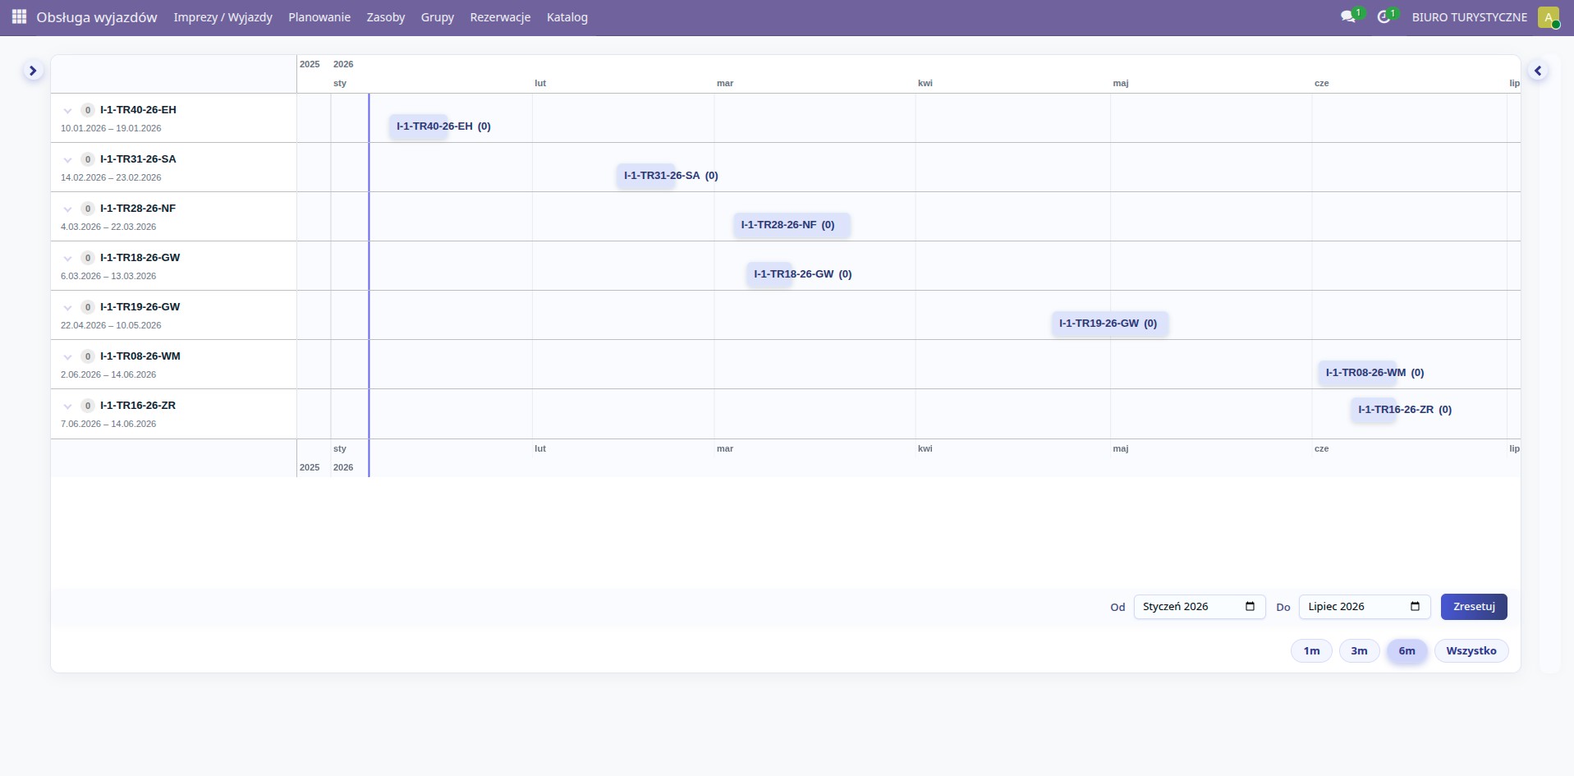The height and width of the screenshot is (776, 1574).
Task: Switch range to Wszystko
Action: point(1471,651)
